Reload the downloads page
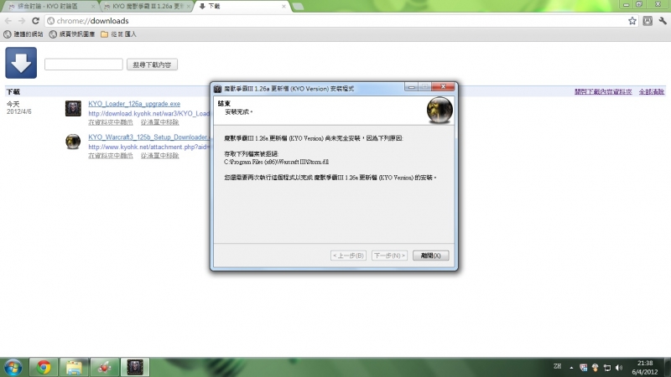 point(35,20)
